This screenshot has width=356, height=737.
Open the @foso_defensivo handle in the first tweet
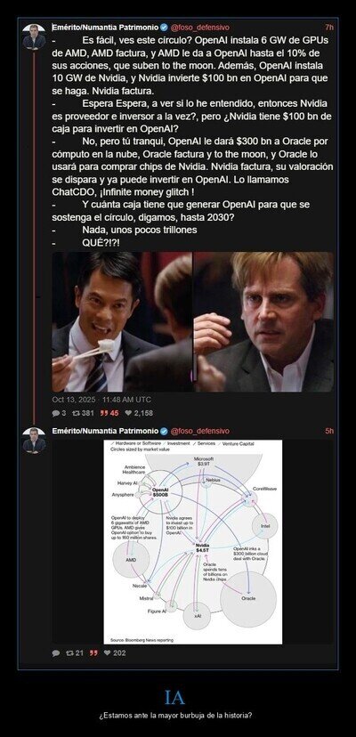click(x=199, y=28)
